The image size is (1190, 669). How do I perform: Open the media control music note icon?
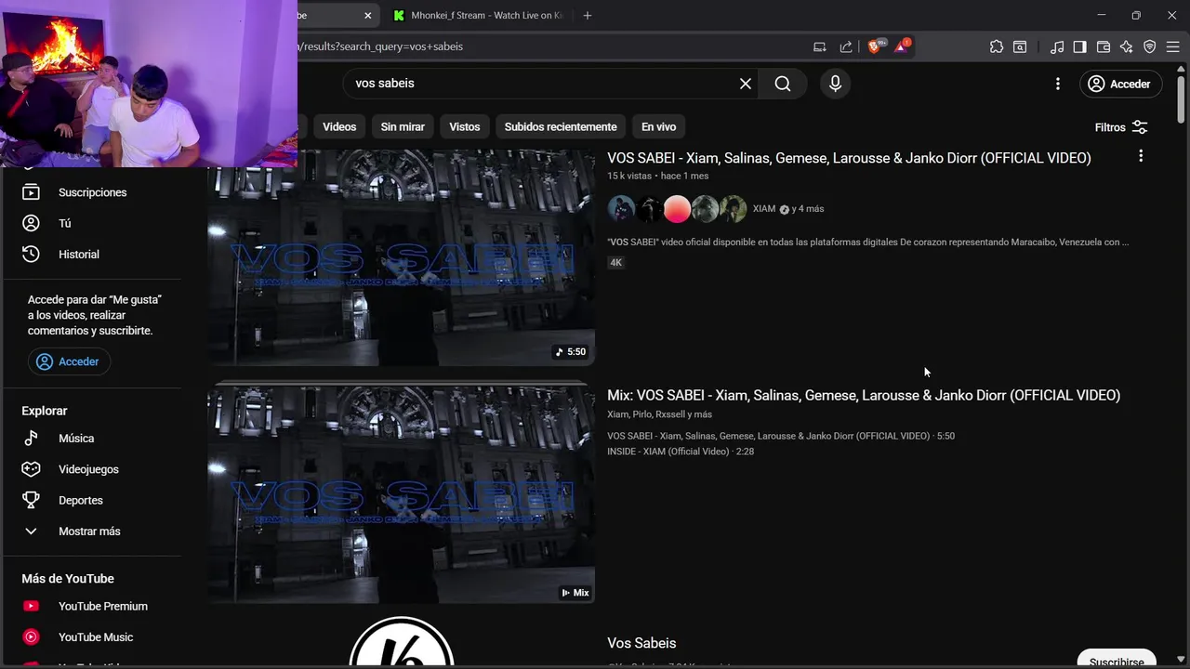tap(1057, 46)
